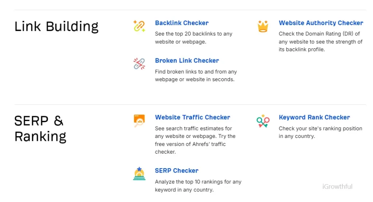Click the iGrowthful watermark text
The image size is (373, 202).
coord(337,187)
